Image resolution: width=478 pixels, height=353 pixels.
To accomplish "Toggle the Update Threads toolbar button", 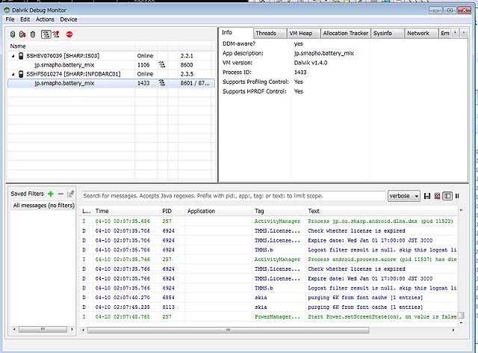I will point(46,34).
